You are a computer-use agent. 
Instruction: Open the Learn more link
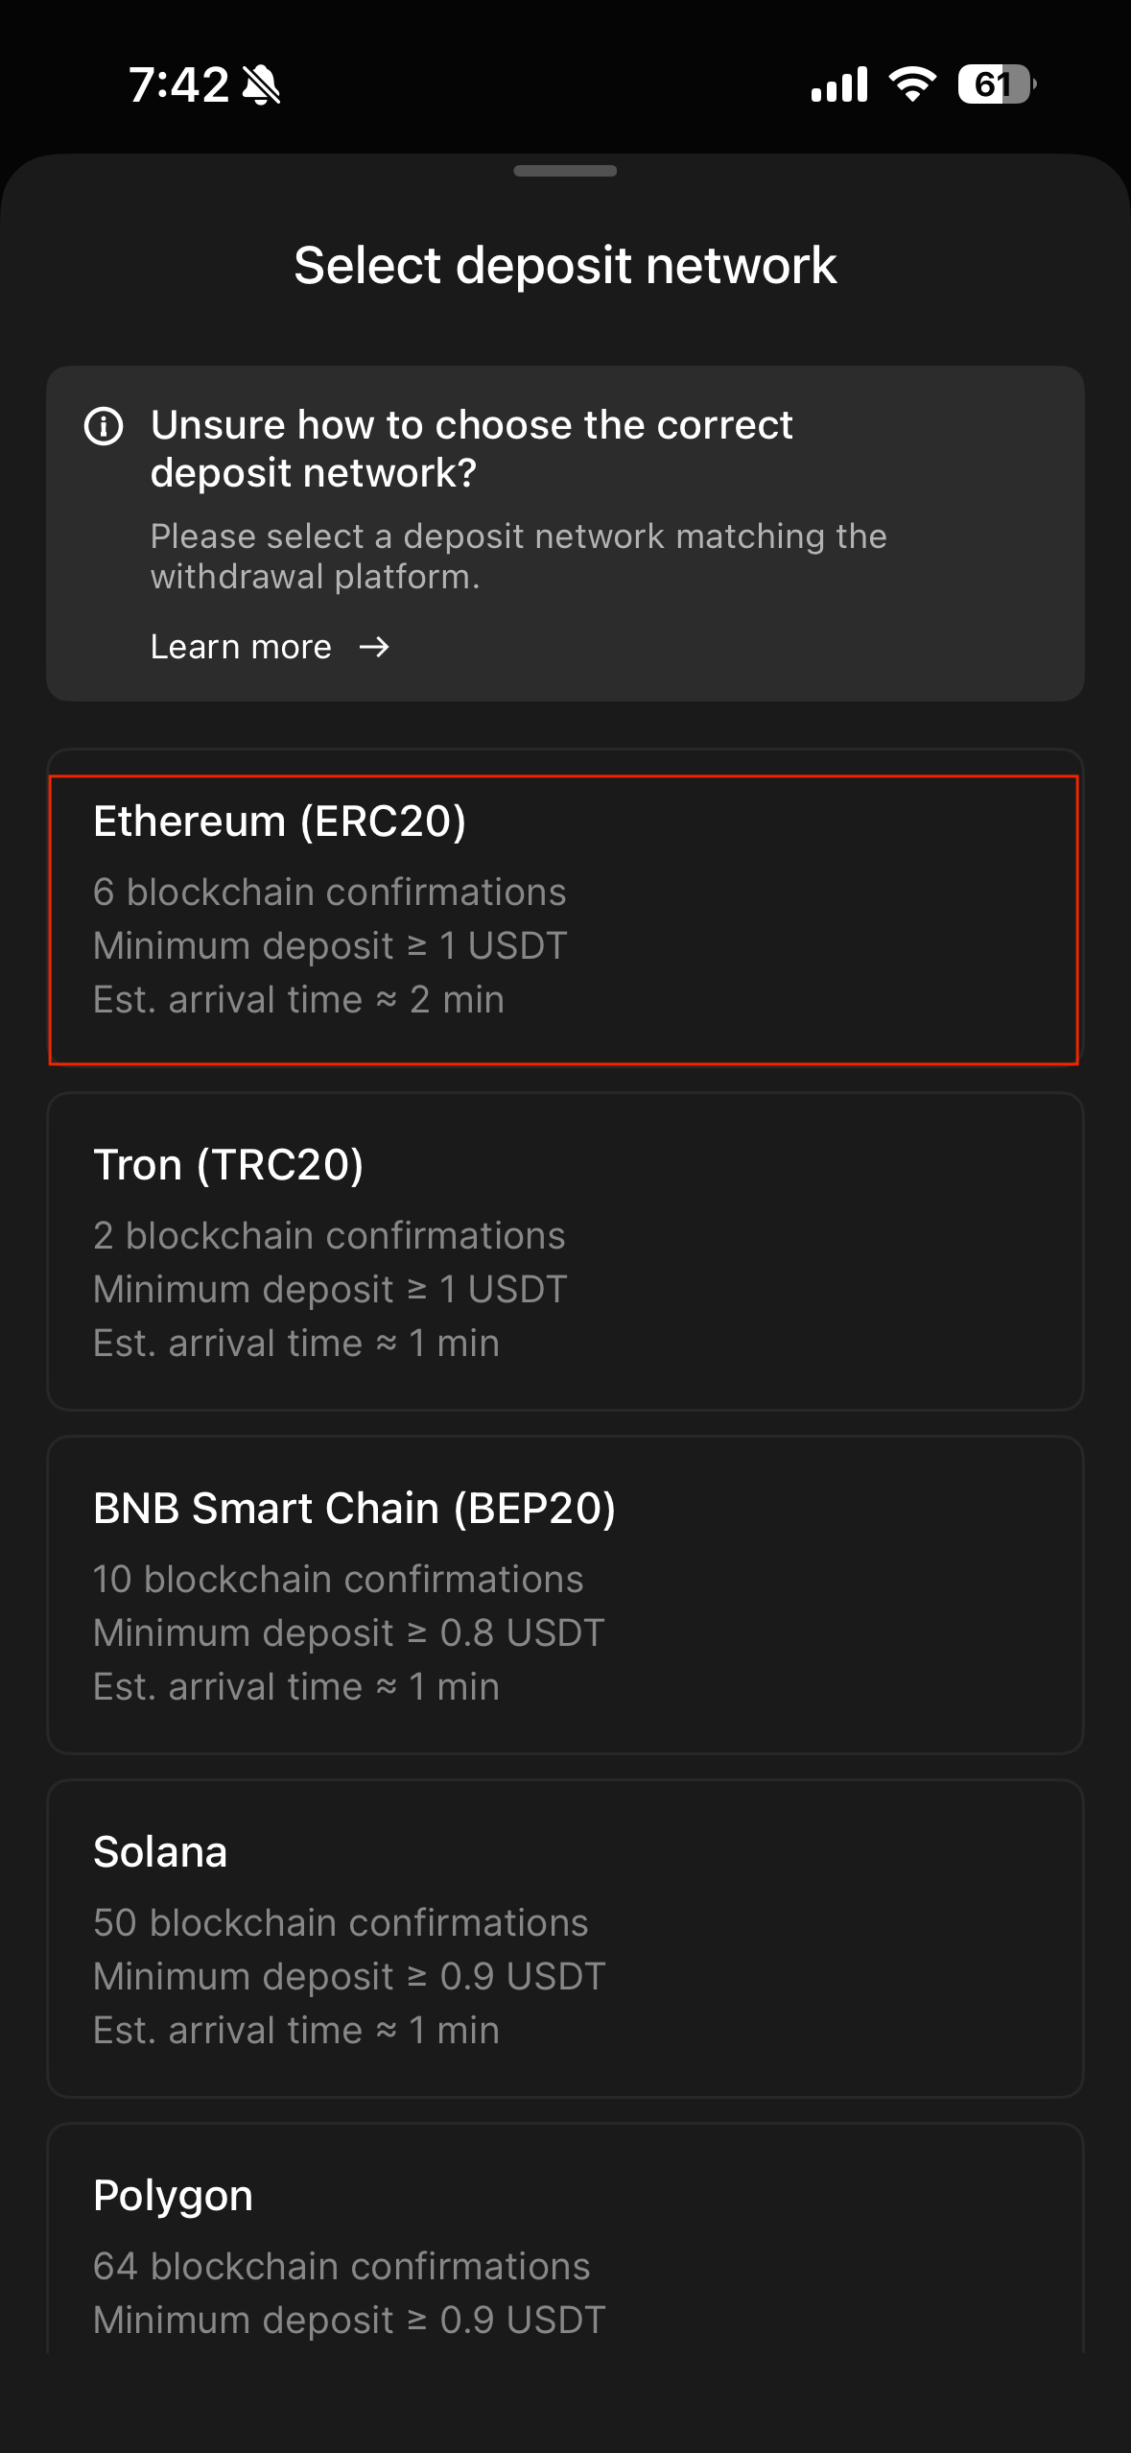(x=242, y=648)
